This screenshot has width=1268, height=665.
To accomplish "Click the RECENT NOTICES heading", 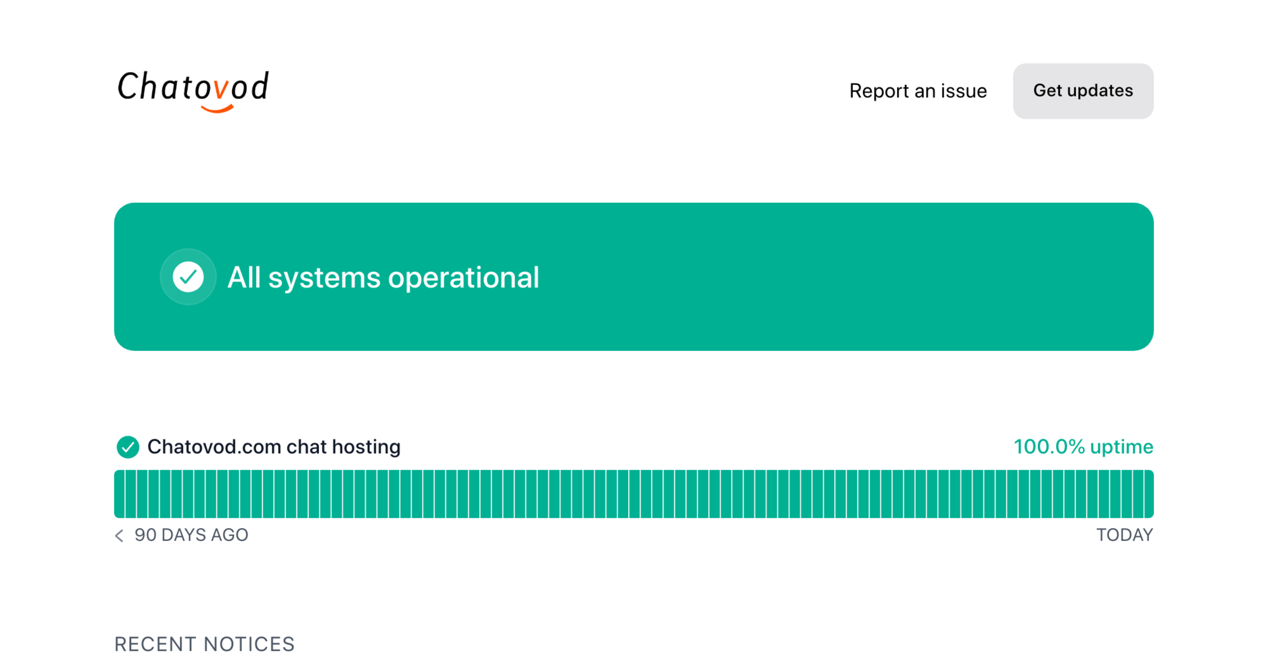I will 204,644.
